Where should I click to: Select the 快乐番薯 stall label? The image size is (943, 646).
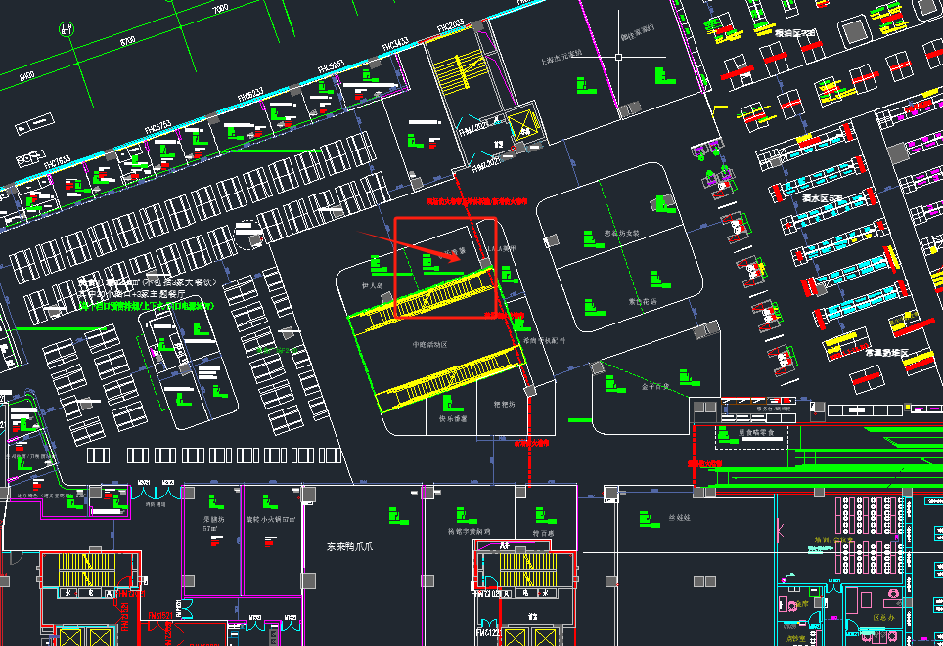451,418
